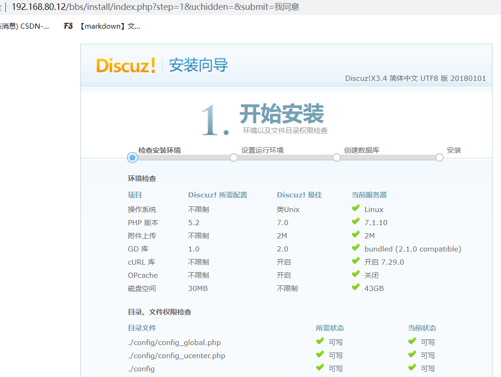The height and width of the screenshot is (377, 501).
Task: Click 当前状态 checkmark for ./config row
Action: (412, 368)
